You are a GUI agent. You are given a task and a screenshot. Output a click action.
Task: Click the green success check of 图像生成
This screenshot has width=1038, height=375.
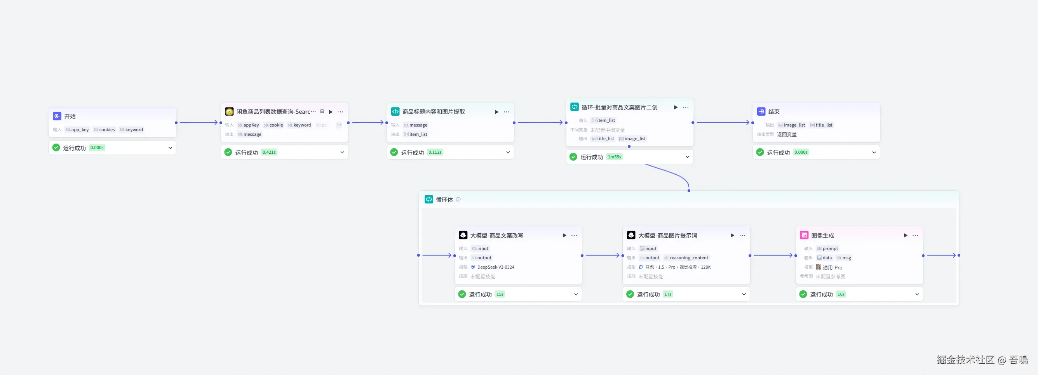(x=803, y=294)
